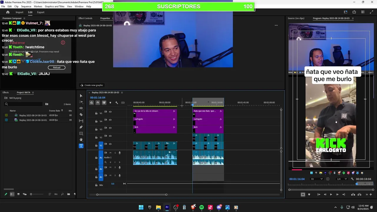
Task: Switch to the Effect Controls tab
Action: click(x=85, y=18)
